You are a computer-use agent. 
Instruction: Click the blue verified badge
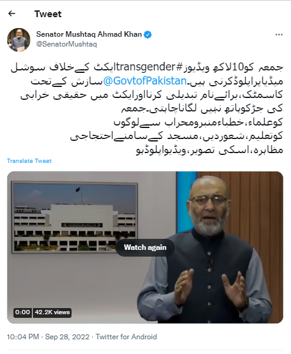coord(148,34)
